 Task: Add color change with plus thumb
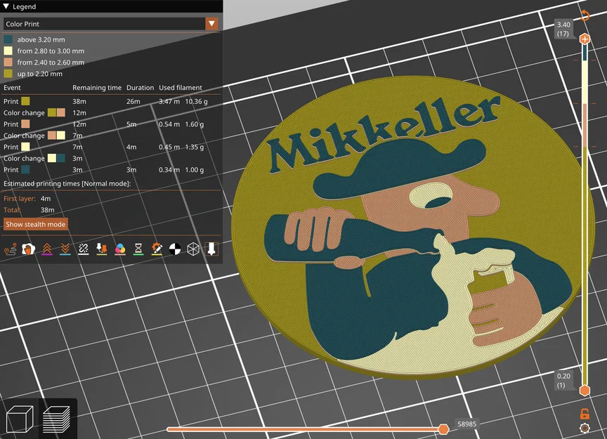(x=585, y=39)
